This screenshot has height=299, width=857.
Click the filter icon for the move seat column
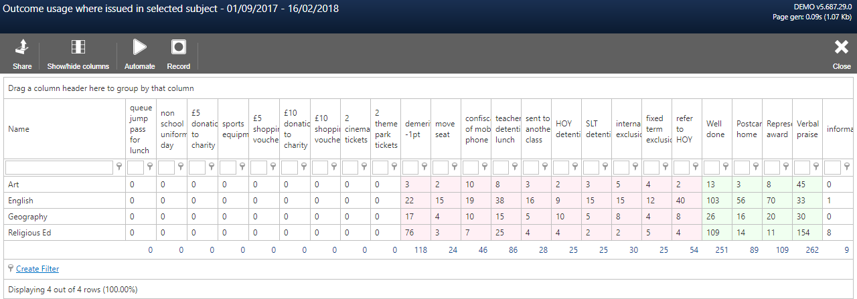455,167
